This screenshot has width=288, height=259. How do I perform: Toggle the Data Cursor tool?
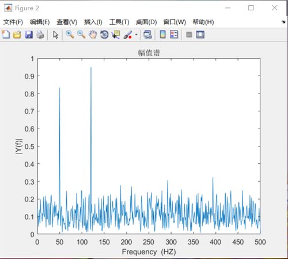pyautogui.click(x=116, y=35)
